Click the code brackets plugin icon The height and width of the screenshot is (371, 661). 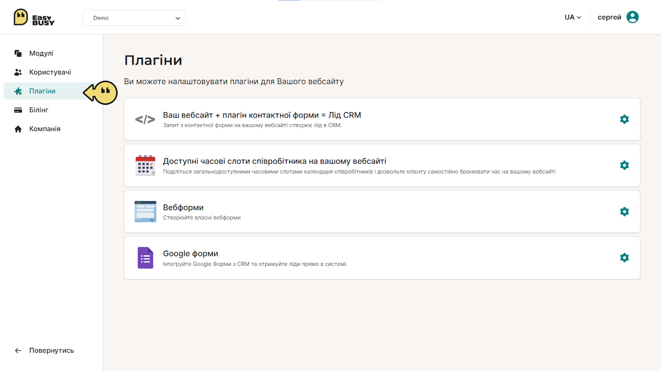point(145,120)
